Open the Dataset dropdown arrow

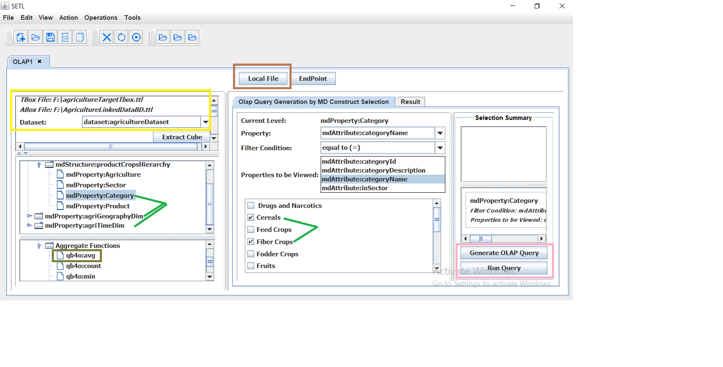(205, 122)
